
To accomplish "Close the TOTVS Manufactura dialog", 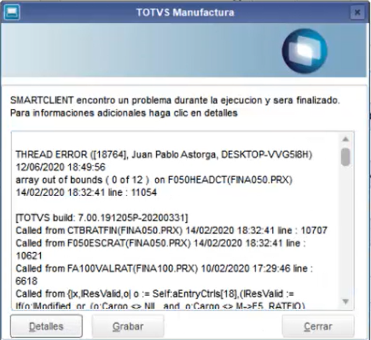I will tap(357, 12).
